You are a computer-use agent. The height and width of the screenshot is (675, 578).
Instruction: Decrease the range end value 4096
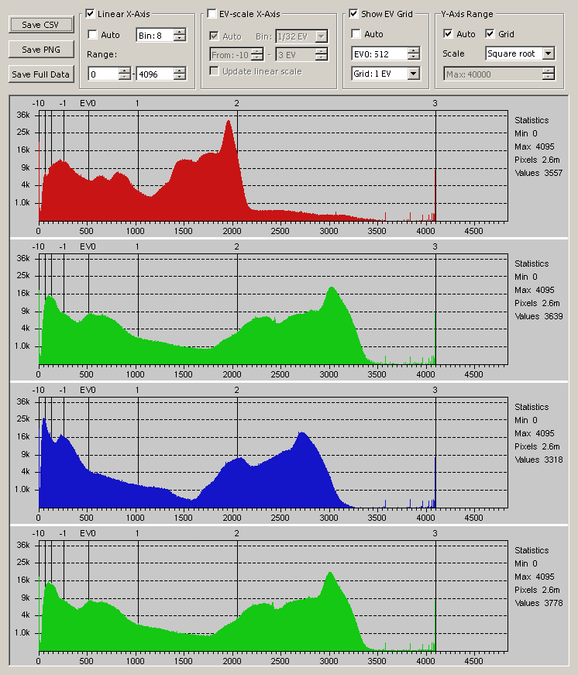pos(180,77)
